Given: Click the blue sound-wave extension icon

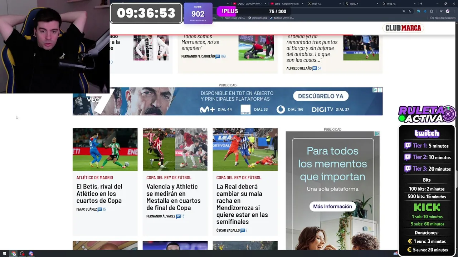Looking at the screenshot, I should pyautogui.click(x=425, y=11).
